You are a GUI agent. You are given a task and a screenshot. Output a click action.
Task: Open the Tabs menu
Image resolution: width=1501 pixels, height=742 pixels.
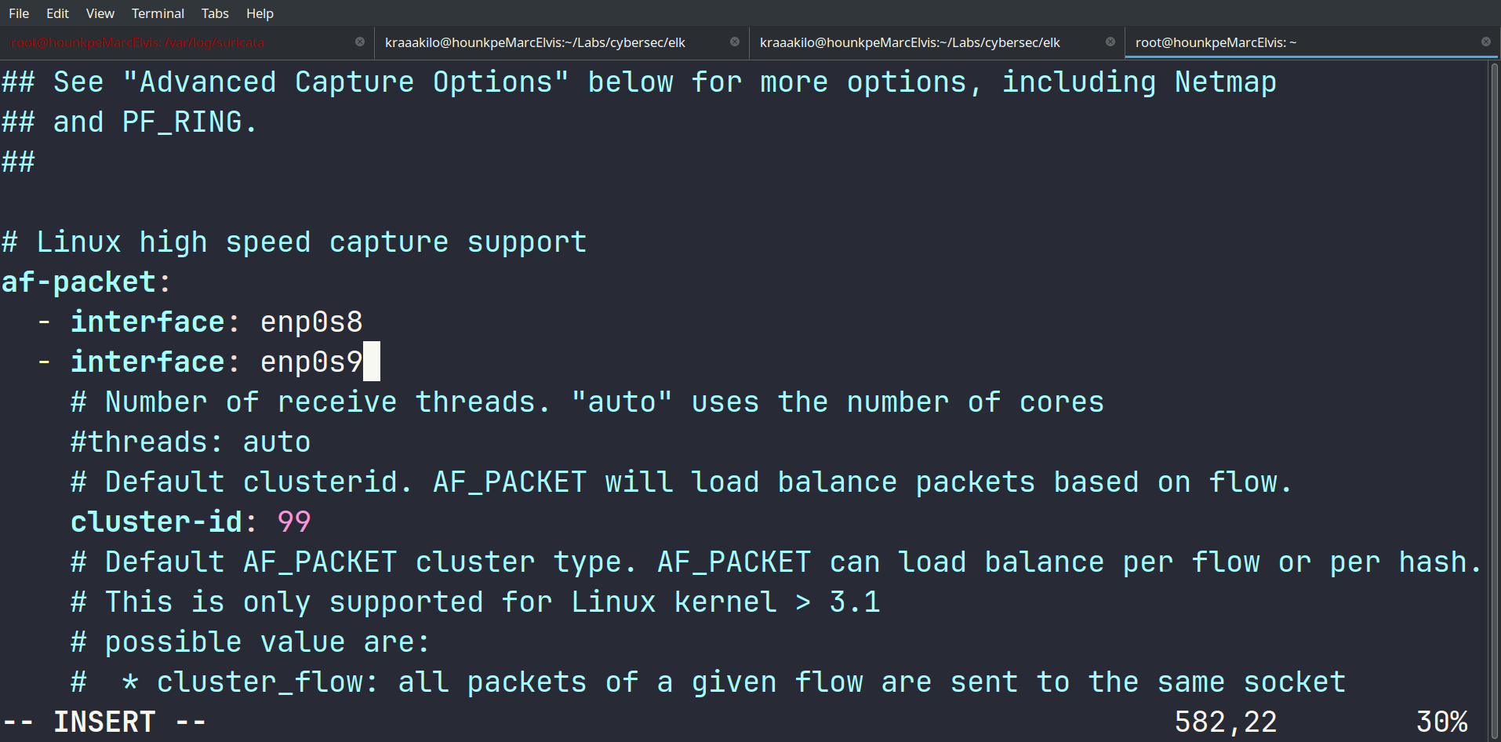pos(215,13)
